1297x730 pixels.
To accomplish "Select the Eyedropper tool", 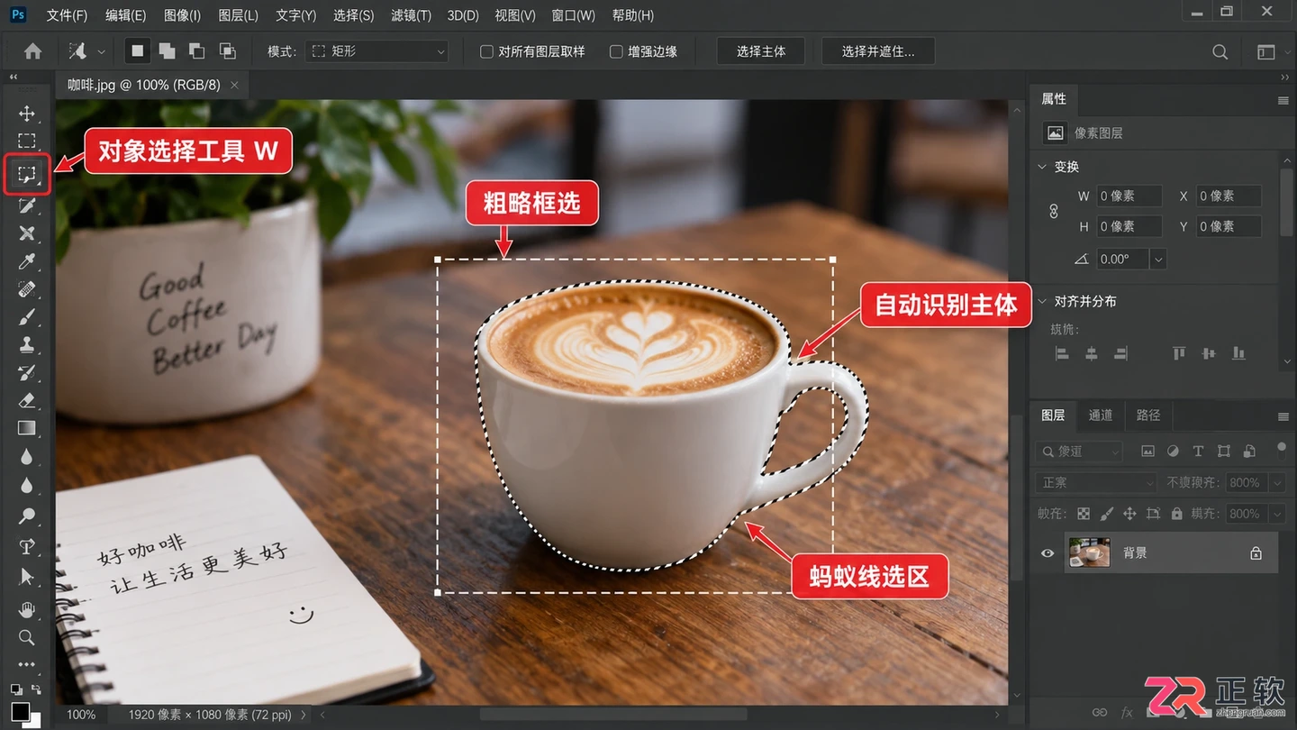I will tap(27, 261).
